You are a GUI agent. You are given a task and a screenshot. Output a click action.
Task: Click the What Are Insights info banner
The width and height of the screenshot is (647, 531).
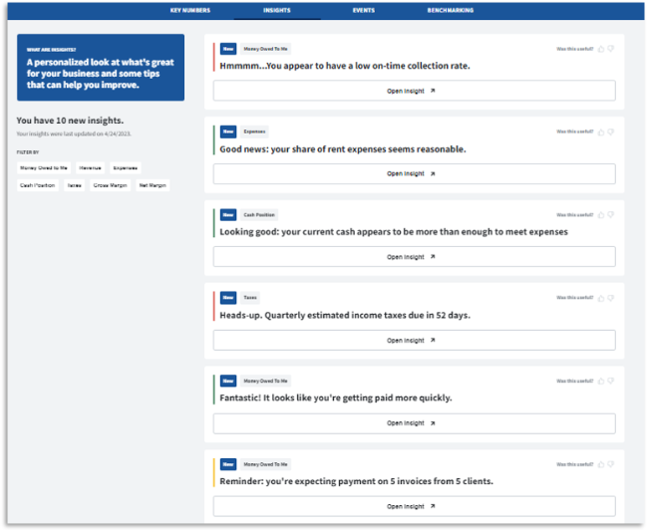pyautogui.click(x=101, y=68)
